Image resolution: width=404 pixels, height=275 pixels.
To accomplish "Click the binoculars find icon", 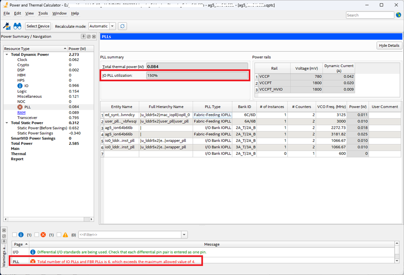I will click(17, 26).
